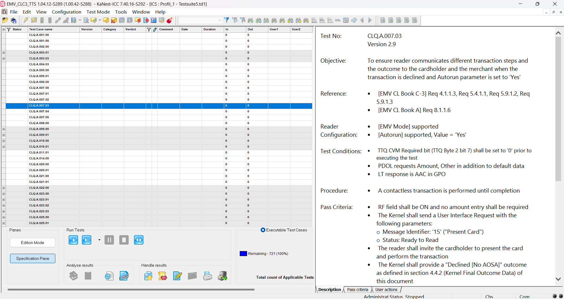Click the red bomb icon in toolbar
Screen dimensions: 564x299
pos(169,20)
